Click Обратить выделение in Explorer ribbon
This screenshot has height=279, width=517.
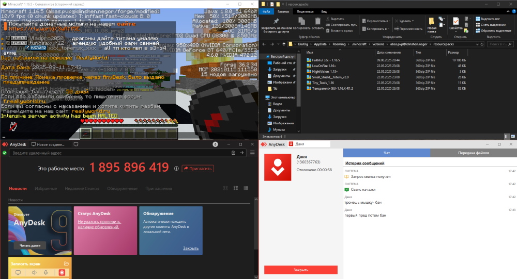494,30
